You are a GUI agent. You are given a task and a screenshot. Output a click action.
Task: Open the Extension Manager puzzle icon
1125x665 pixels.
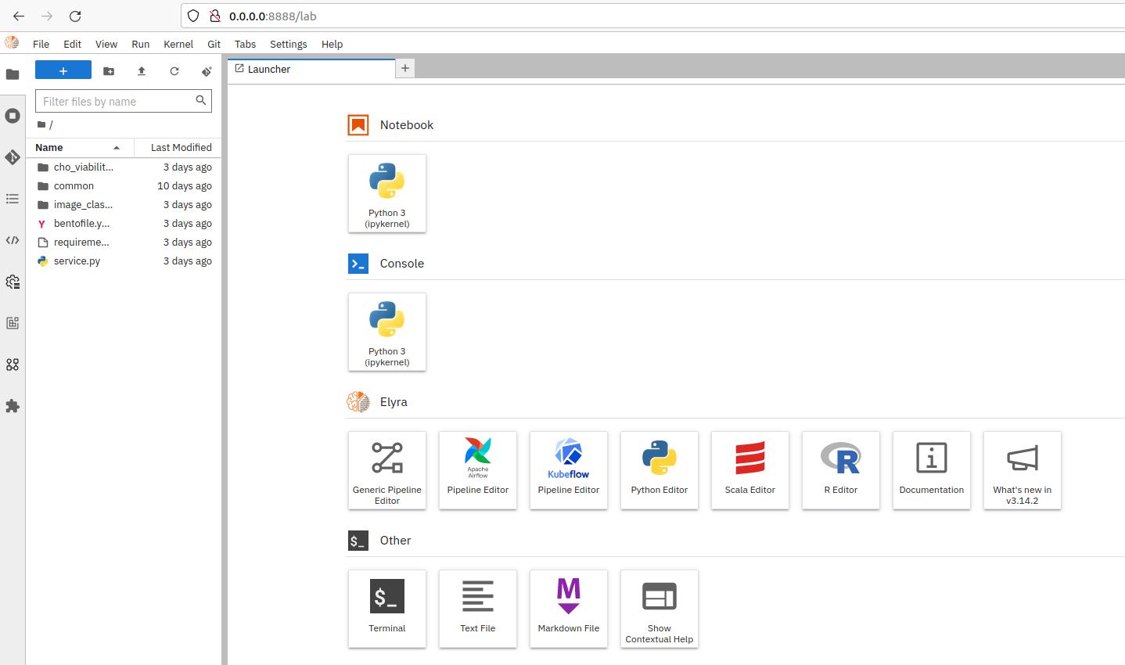(x=13, y=406)
